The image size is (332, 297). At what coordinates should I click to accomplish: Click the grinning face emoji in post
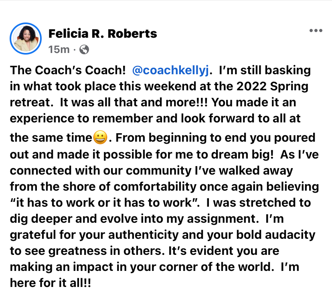pos(100,137)
